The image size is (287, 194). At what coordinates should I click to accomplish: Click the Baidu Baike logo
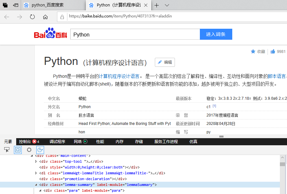(50, 33)
